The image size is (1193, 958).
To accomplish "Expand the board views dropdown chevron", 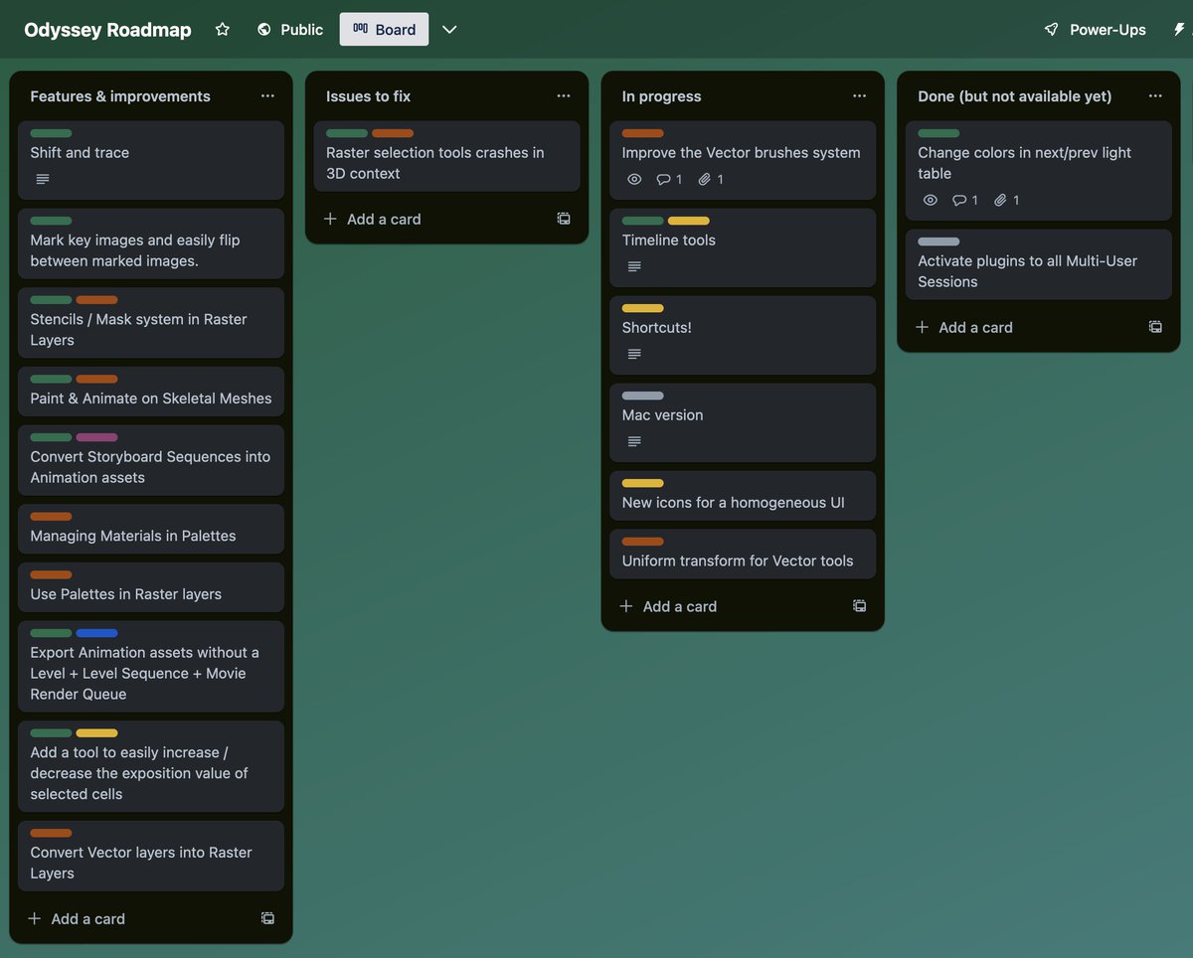I will 449,30.
